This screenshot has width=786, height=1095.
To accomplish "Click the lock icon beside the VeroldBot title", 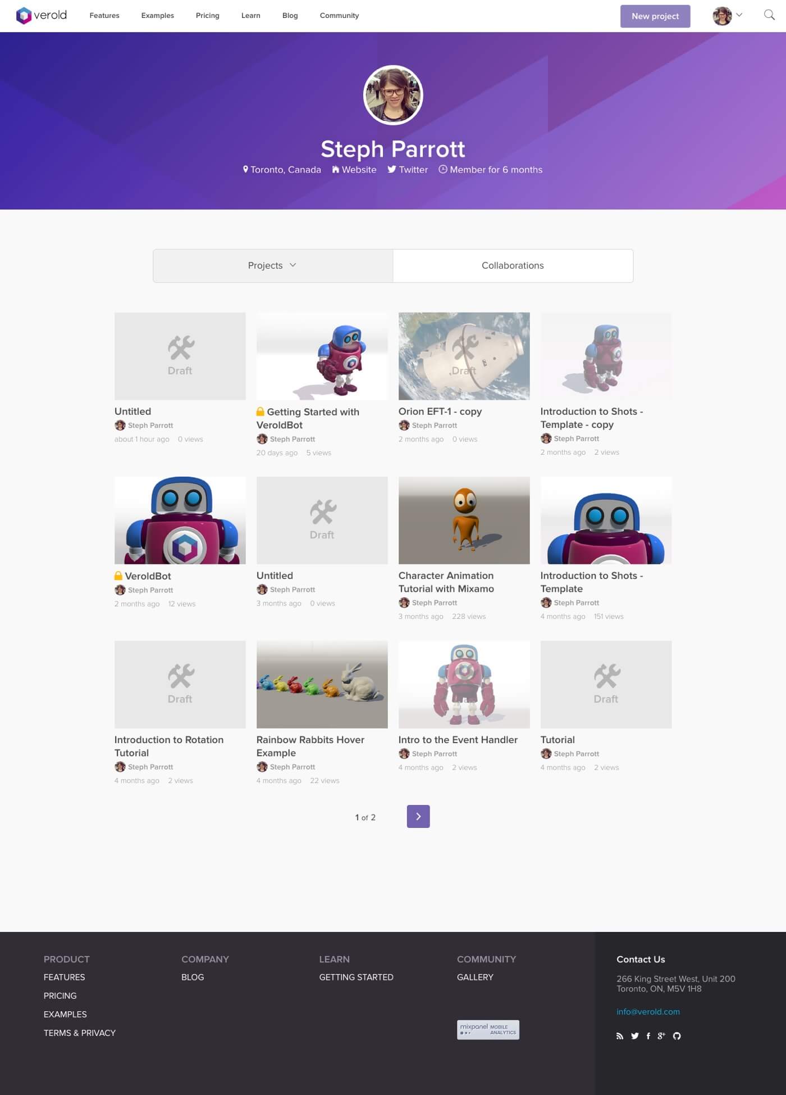I will tap(118, 576).
